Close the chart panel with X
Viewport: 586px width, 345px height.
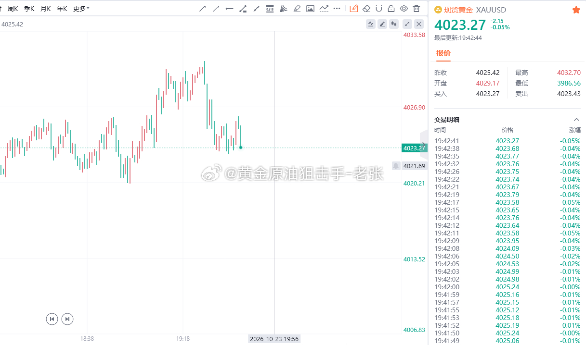pyautogui.click(x=419, y=24)
